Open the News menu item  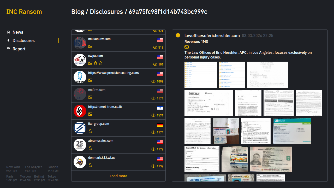click(18, 32)
